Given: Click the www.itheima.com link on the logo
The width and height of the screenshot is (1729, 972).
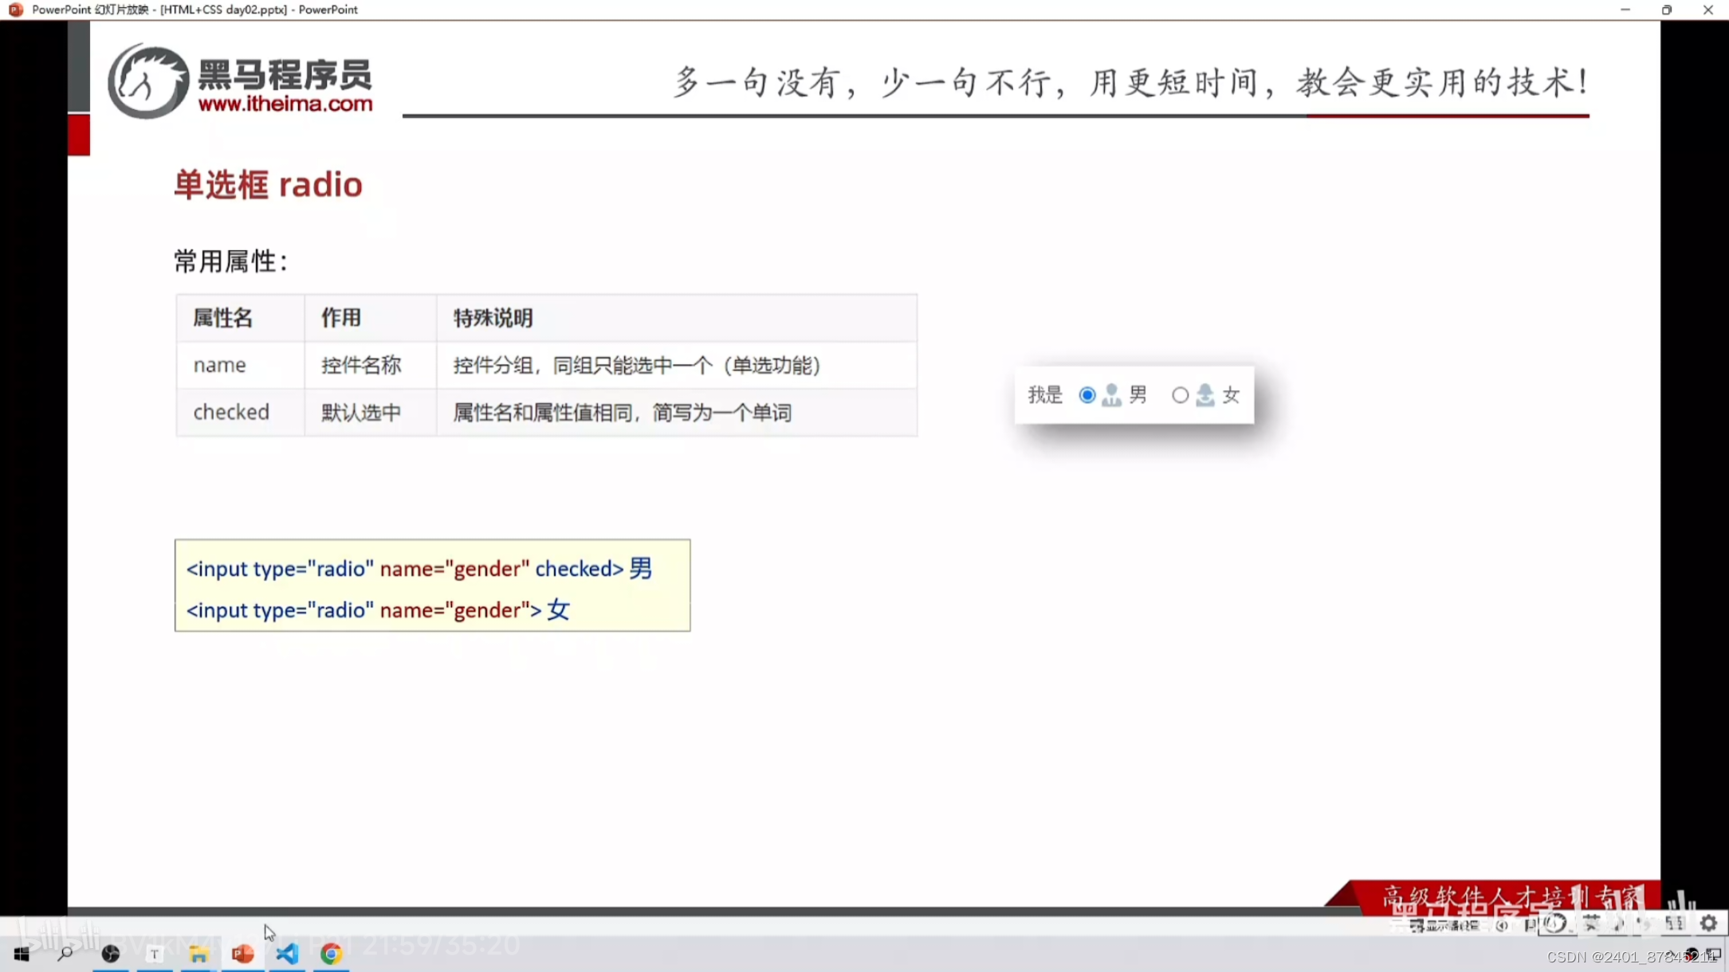Looking at the screenshot, I should [287, 104].
